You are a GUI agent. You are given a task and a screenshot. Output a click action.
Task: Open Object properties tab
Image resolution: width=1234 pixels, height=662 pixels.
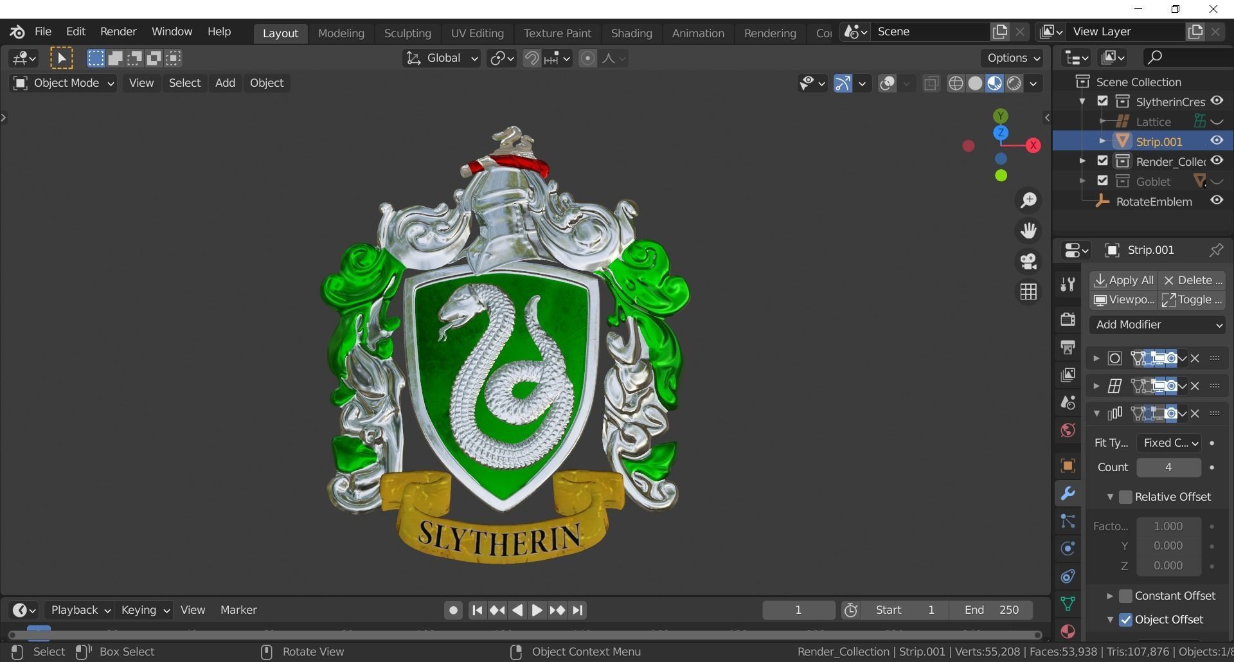pos(1068,466)
